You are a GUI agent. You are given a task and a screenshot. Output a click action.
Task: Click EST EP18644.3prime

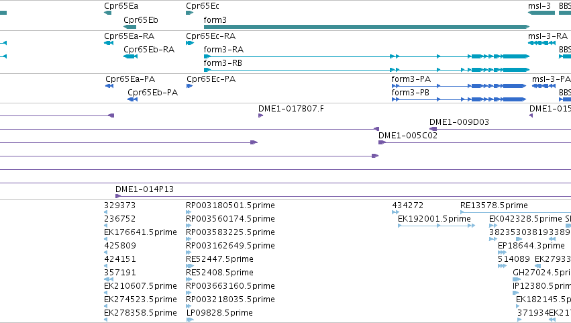531,246
